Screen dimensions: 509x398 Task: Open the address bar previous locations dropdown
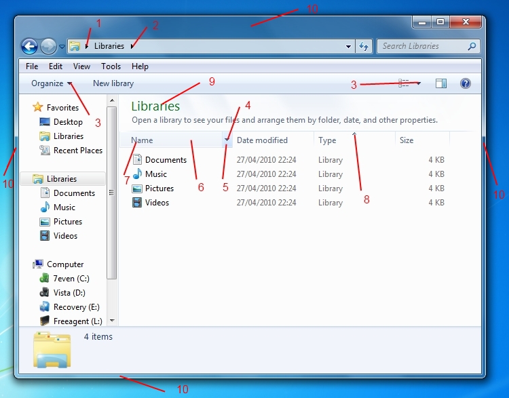point(348,47)
